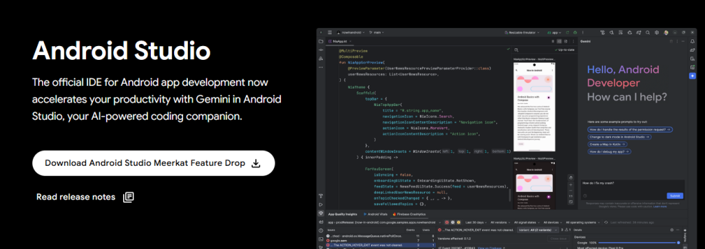Open the Device Manager sidebar icon
Screen dimensions: 705x249
(693, 58)
